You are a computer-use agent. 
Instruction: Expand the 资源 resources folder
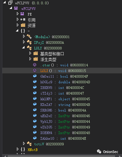click(18, 25)
